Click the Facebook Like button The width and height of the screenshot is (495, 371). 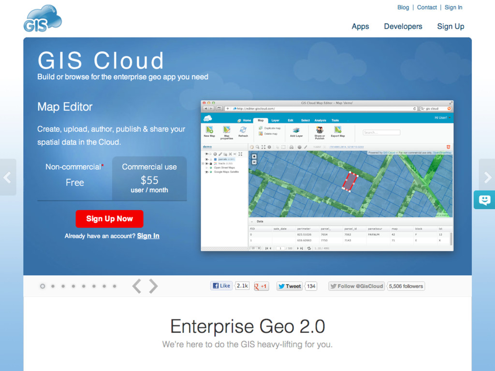coord(221,286)
